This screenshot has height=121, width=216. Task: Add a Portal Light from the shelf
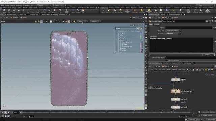[x=173, y=11]
